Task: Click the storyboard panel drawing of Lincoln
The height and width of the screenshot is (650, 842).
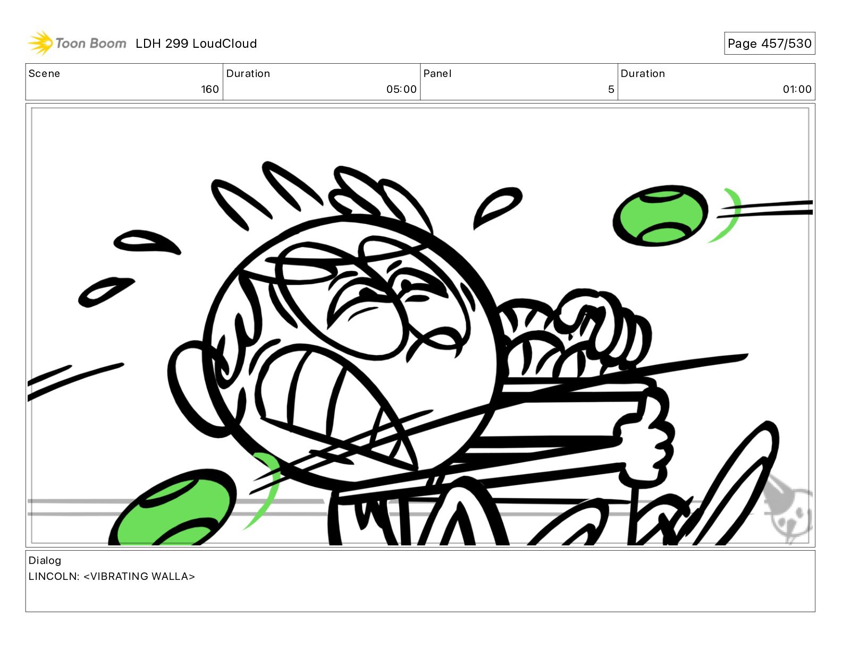Action: coord(420,326)
